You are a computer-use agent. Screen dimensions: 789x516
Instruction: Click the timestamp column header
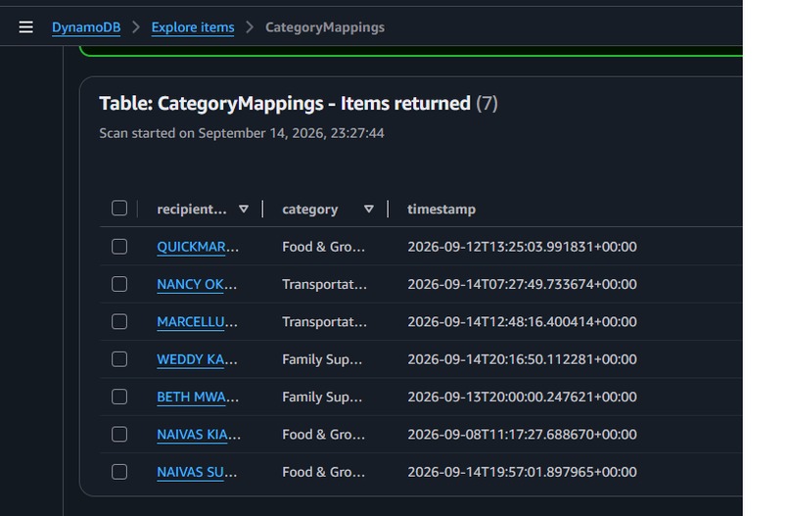point(441,209)
